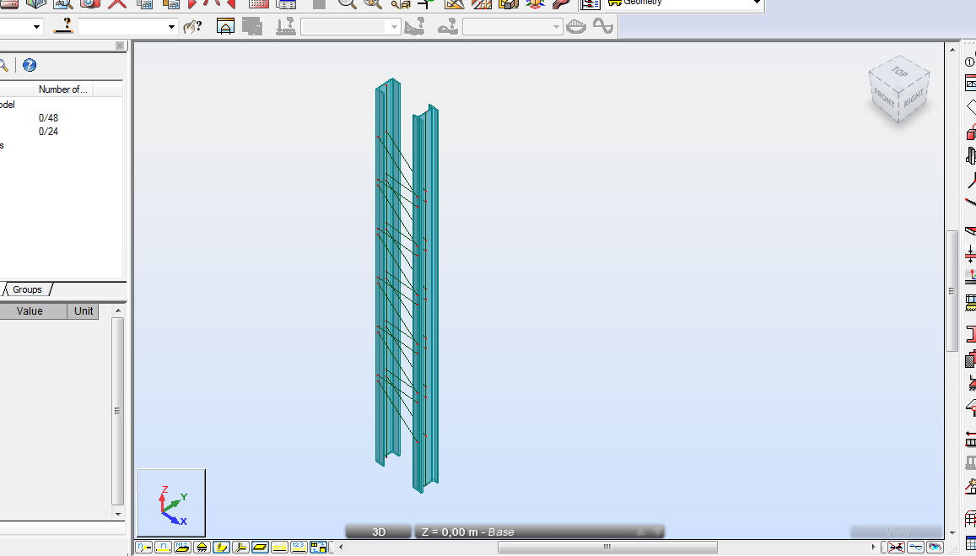Click the magnifier zoom icon in top toolbar
Screen dimensions: 976x556
pyautogui.click(x=348, y=3)
